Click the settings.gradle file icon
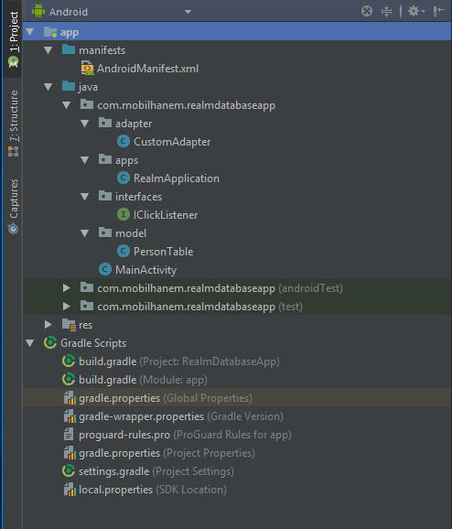This screenshot has width=452, height=529. 69,470
